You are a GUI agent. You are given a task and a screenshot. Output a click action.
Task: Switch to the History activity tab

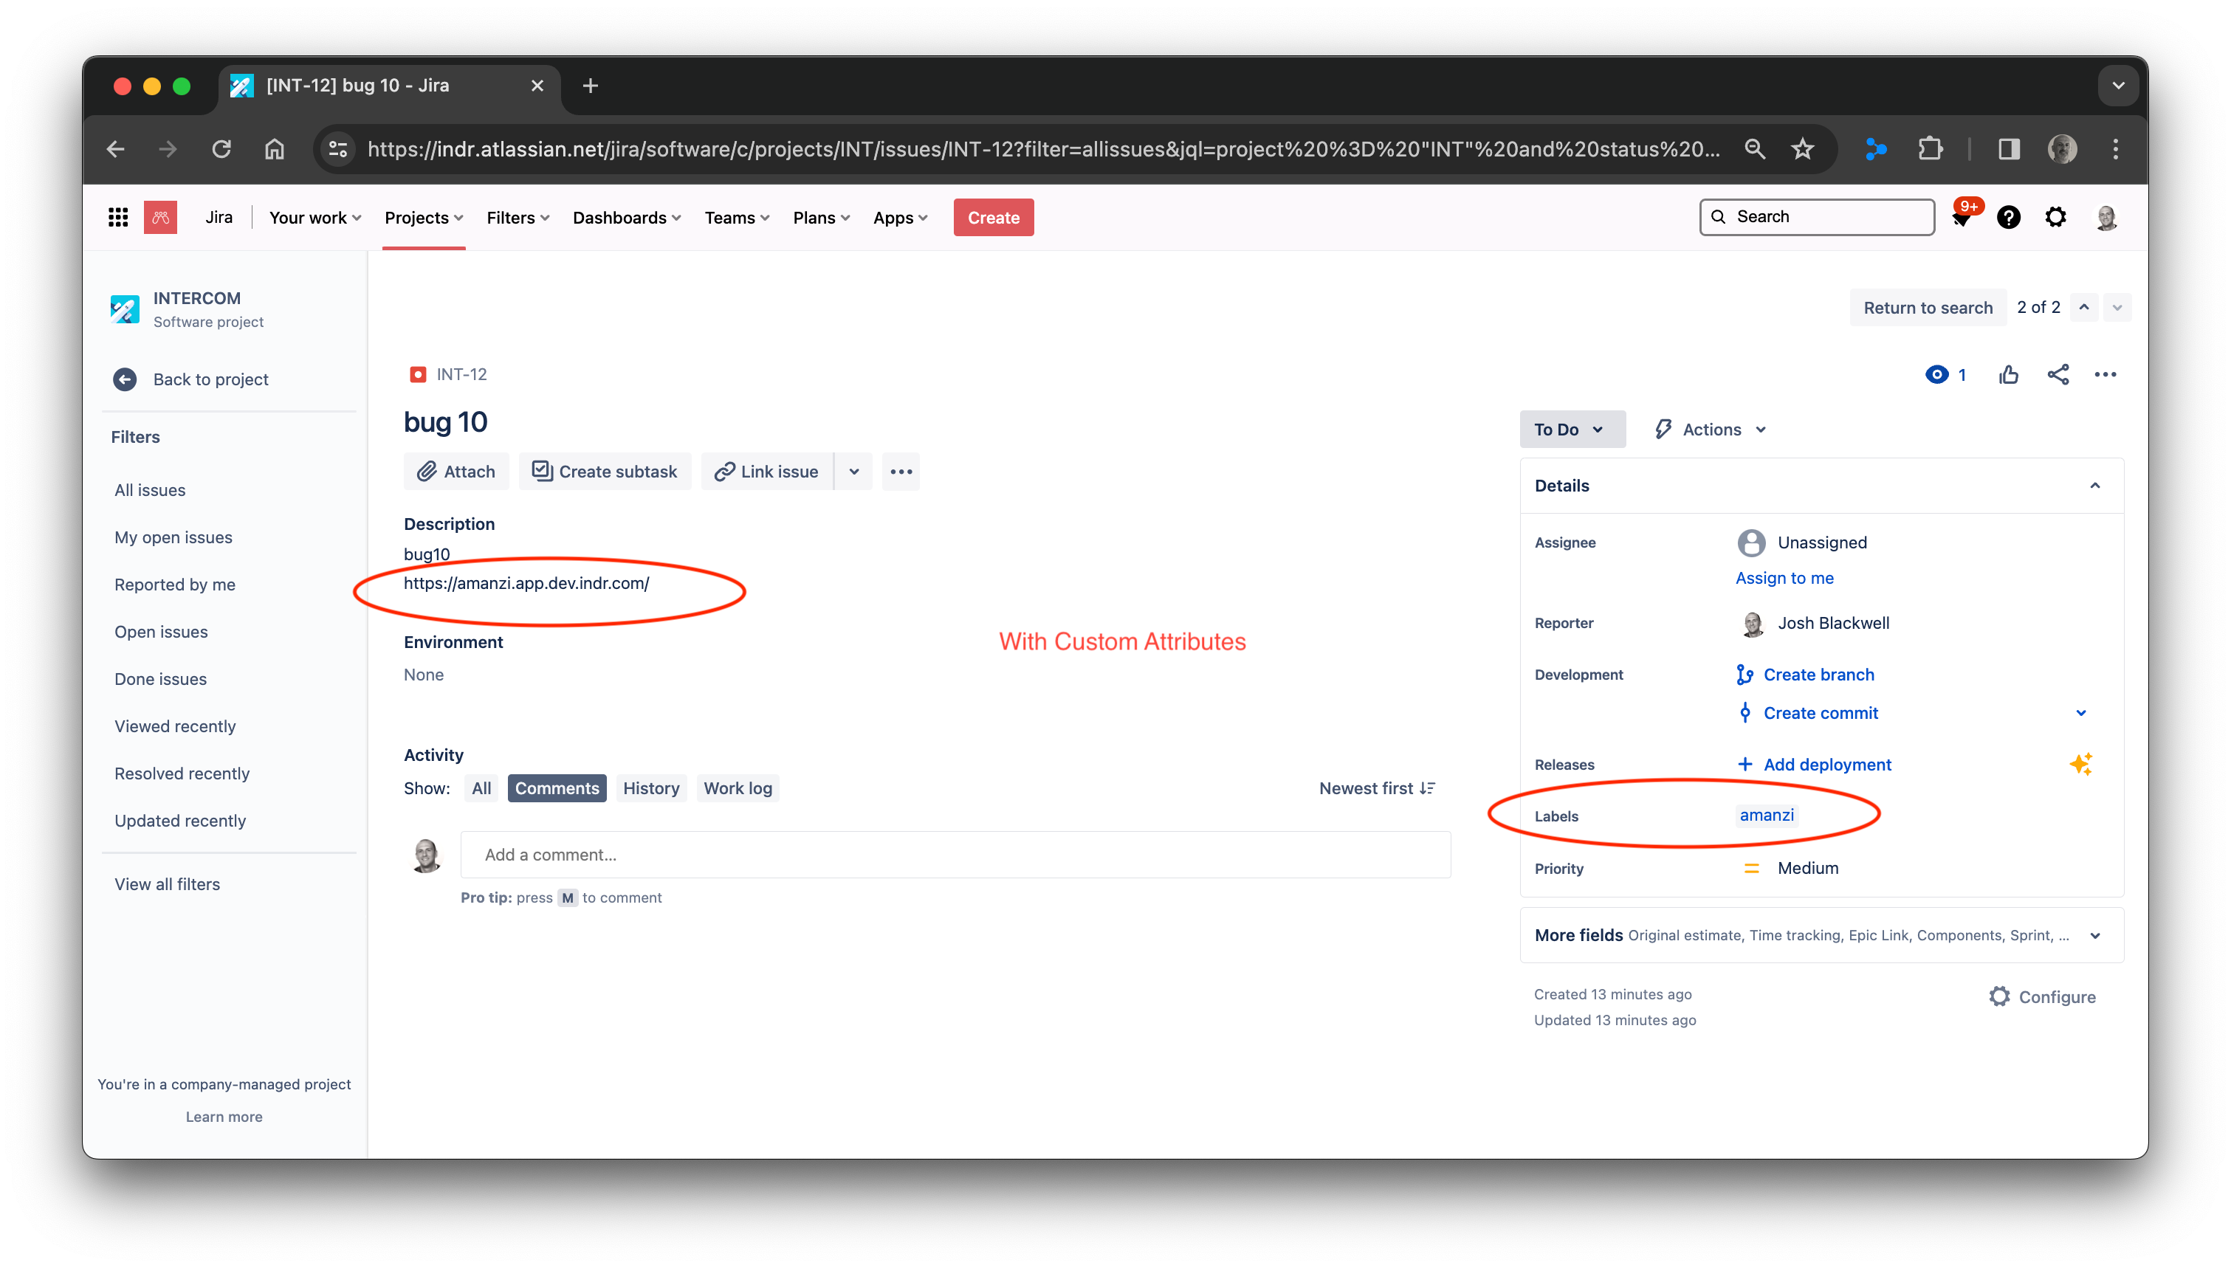click(x=650, y=788)
